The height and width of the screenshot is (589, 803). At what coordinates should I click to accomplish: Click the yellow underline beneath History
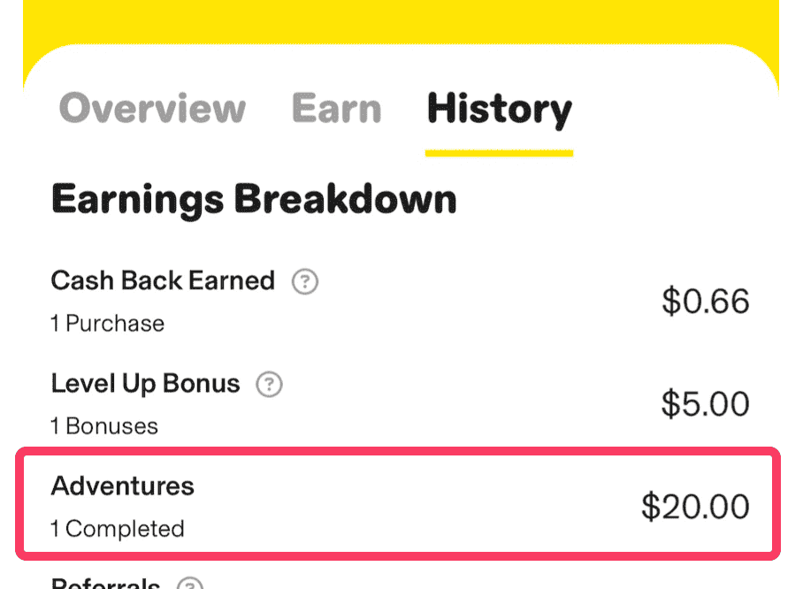coord(499,153)
